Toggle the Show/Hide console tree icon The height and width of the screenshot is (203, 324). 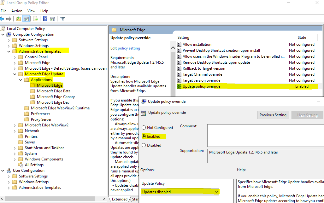point(26,19)
